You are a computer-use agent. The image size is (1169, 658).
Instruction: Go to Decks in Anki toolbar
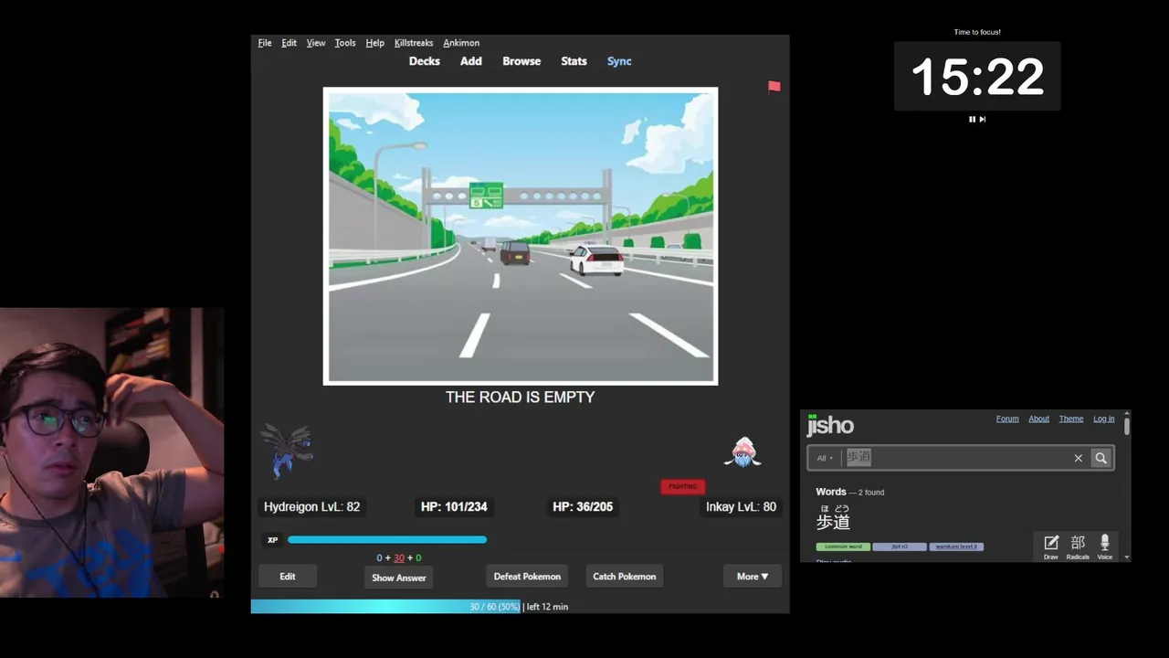point(425,61)
